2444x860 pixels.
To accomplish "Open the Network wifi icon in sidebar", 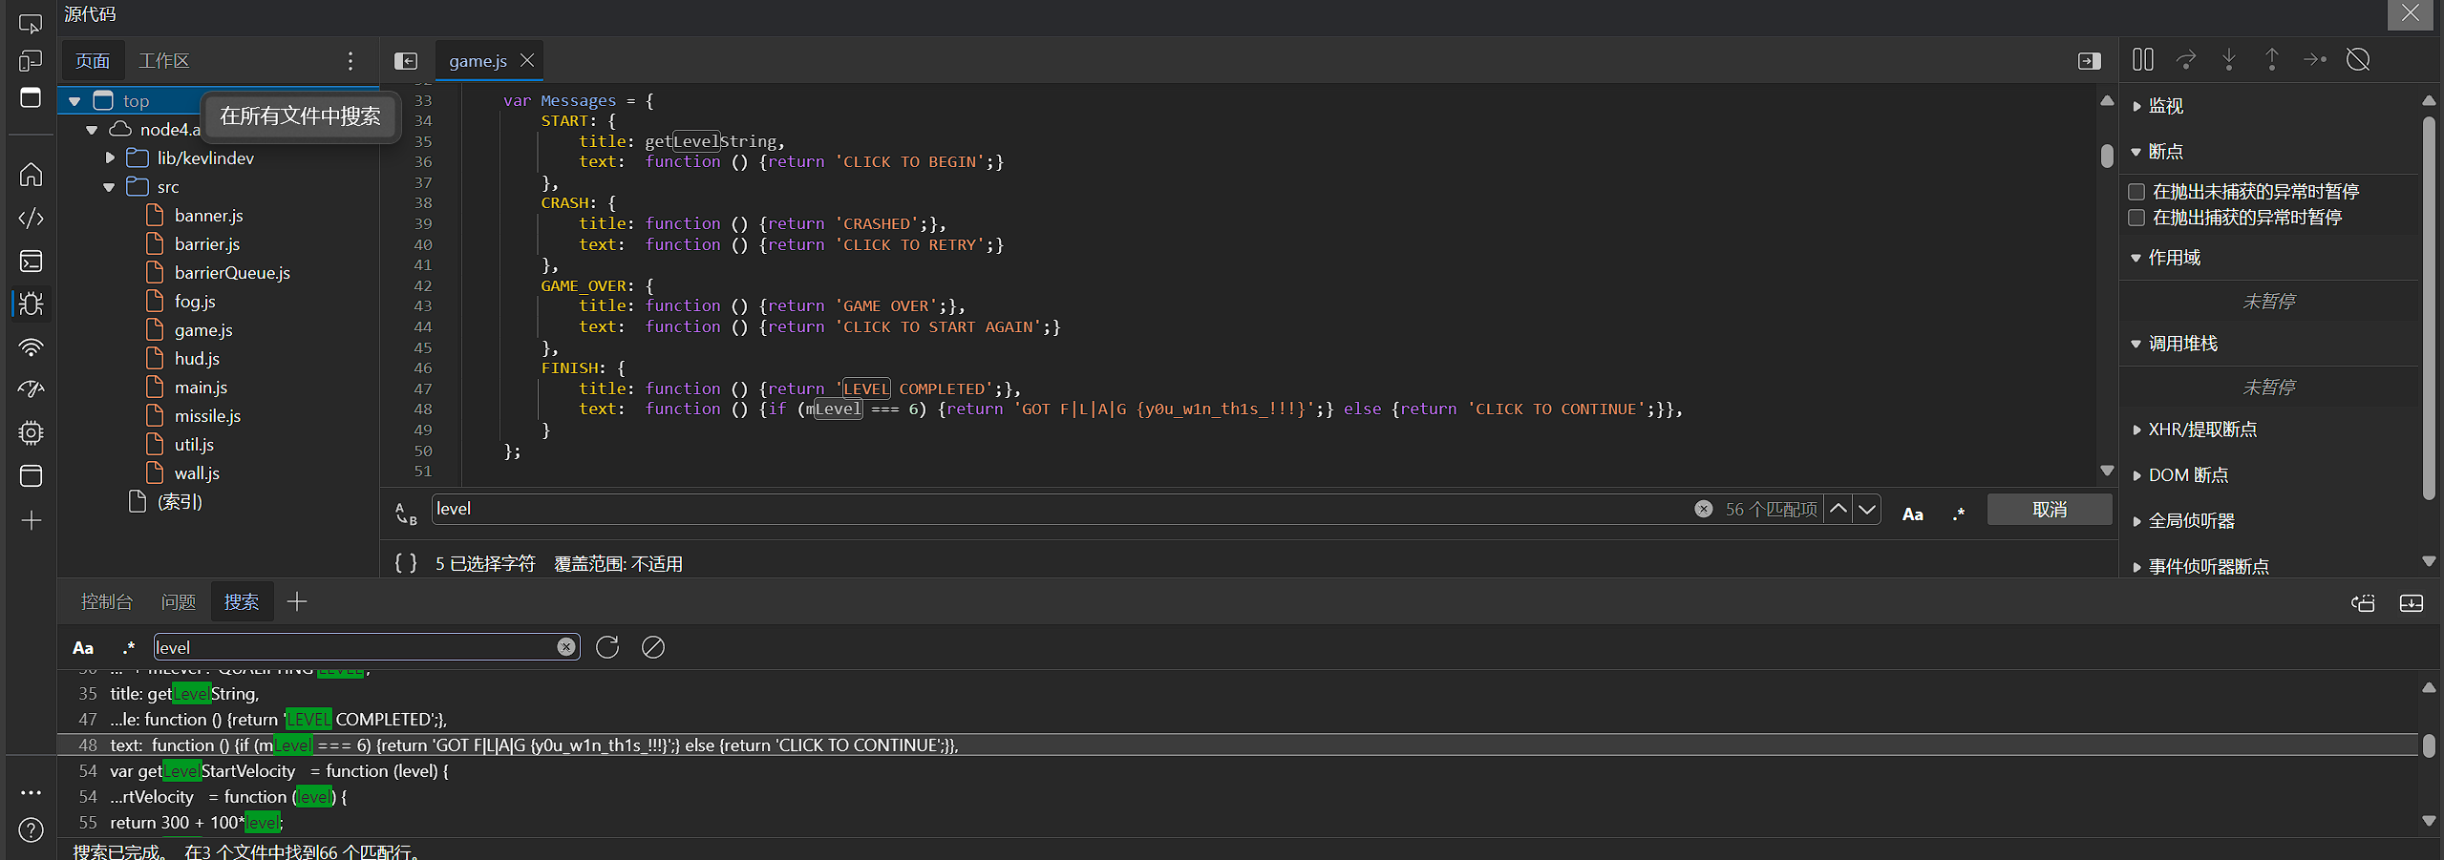I will tap(31, 346).
